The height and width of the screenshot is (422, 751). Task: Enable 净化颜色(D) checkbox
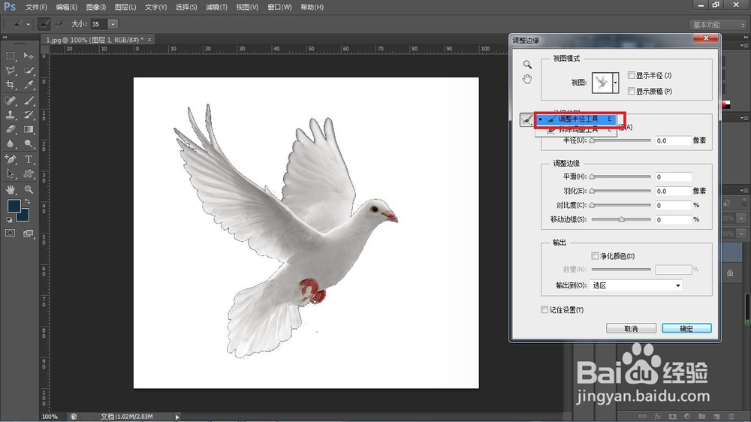point(595,256)
